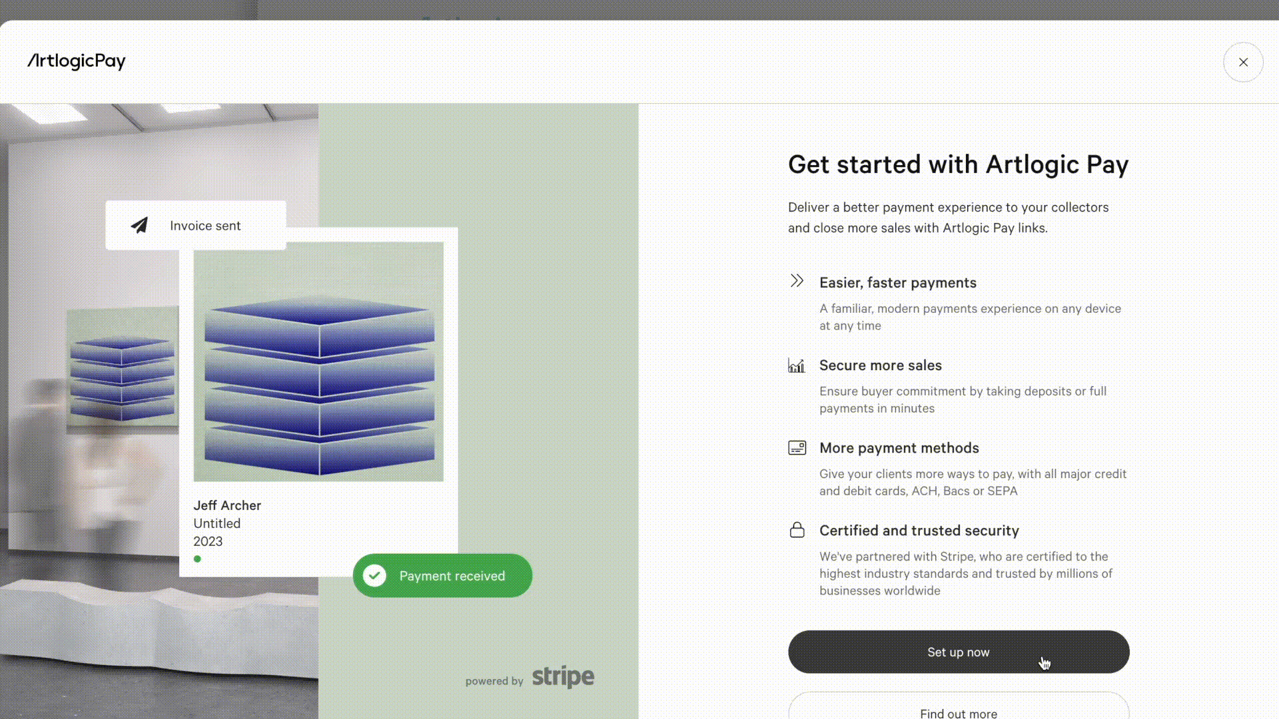Click the ArtlogicPay logo

coord(77,61)
